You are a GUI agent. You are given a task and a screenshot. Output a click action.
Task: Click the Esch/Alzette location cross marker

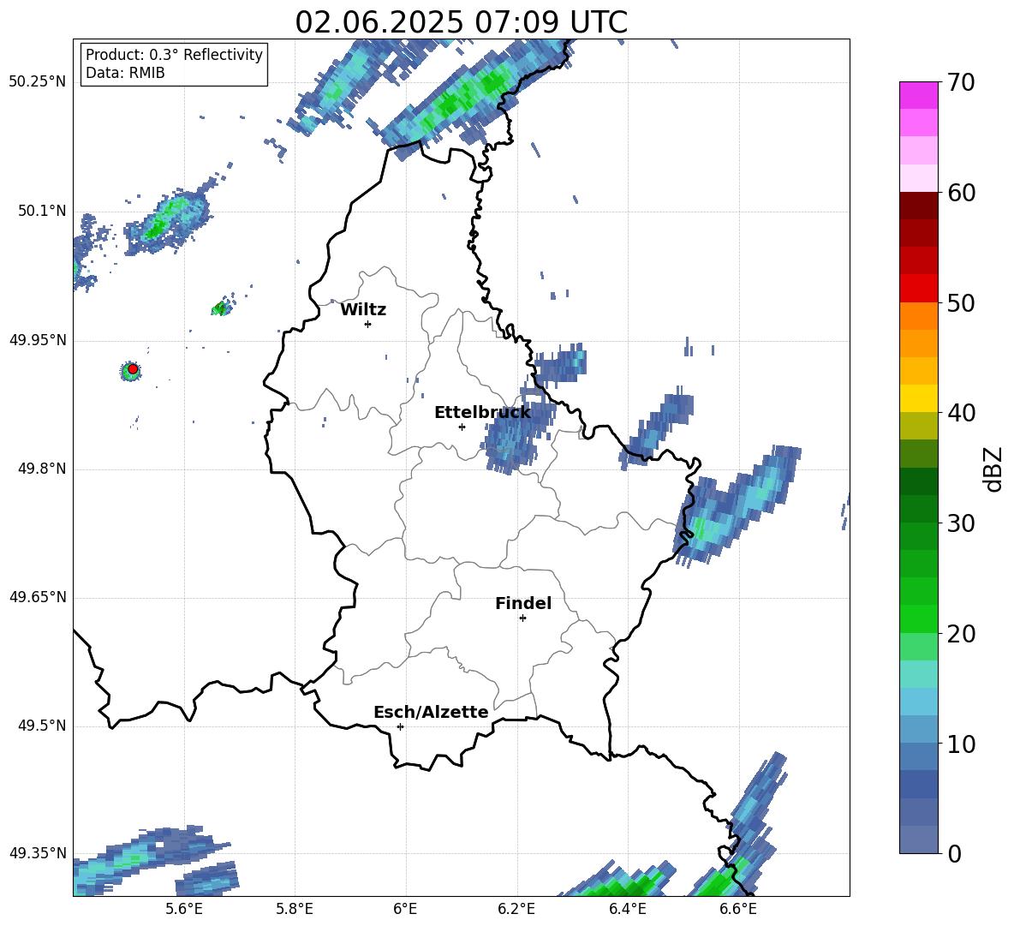400,726
